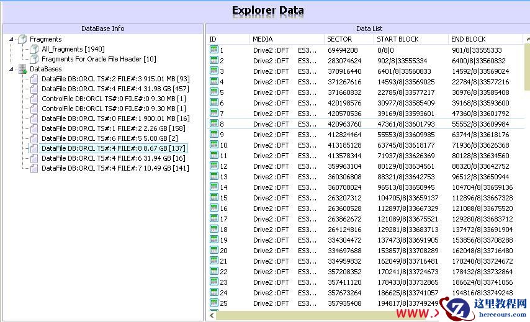Click sector value 69494208
The height and width of the screenshot is (322, 530).
tap(343, 50)
